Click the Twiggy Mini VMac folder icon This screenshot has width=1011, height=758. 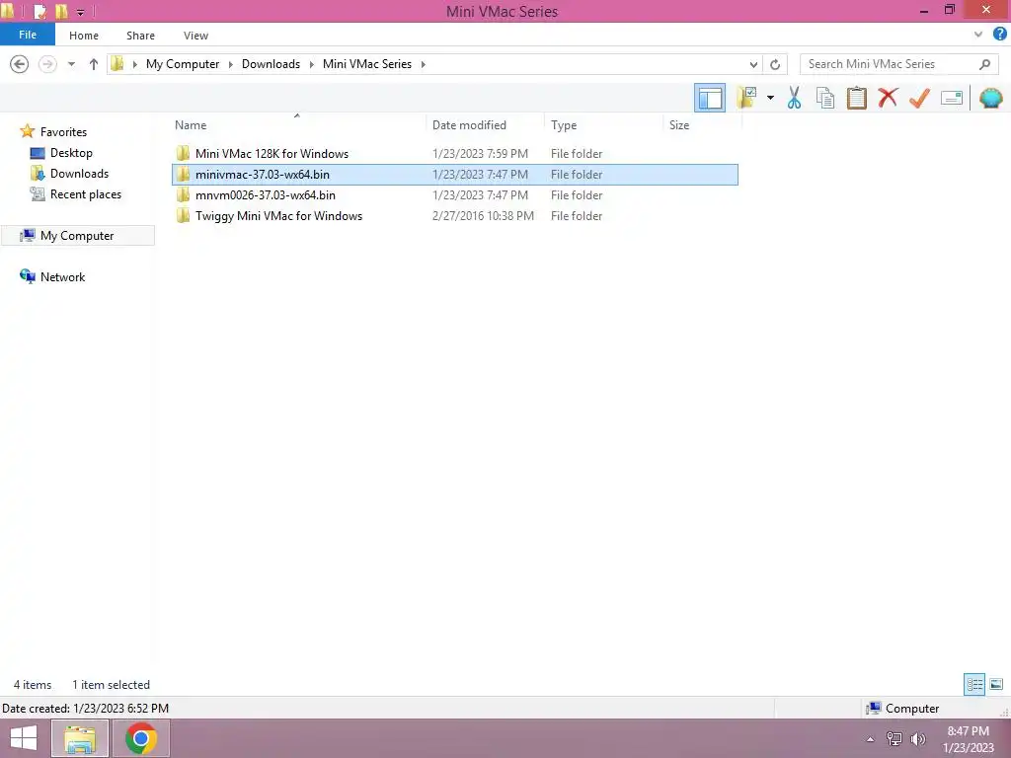pos(183,215)
